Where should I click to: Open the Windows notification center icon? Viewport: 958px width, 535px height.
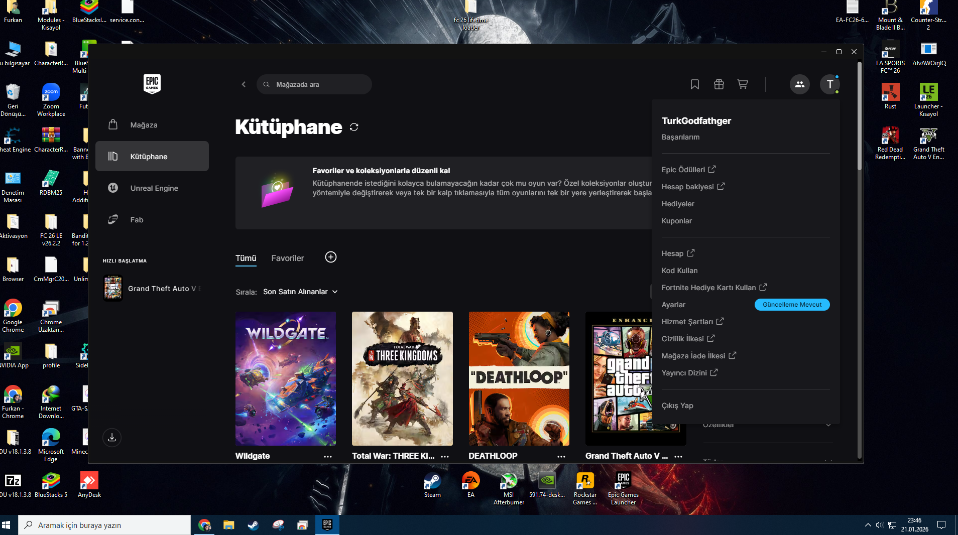point(941,525)
